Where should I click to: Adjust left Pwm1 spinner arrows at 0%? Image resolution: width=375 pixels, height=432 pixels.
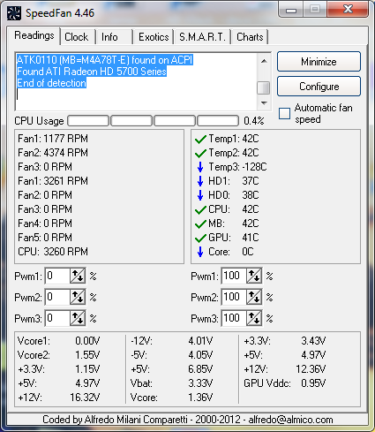pyautogui.click(x=78, y=276)
